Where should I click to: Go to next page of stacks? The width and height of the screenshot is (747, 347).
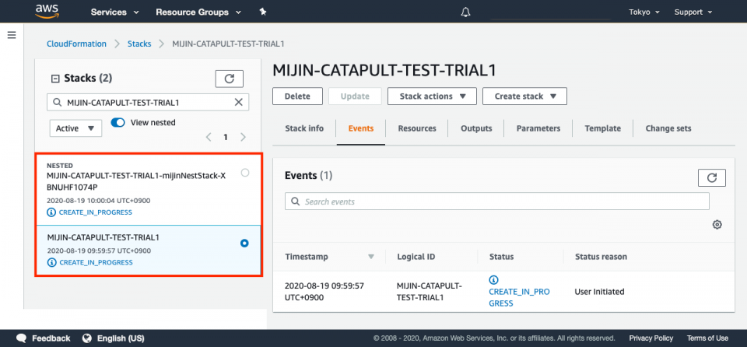coord(243,137)
